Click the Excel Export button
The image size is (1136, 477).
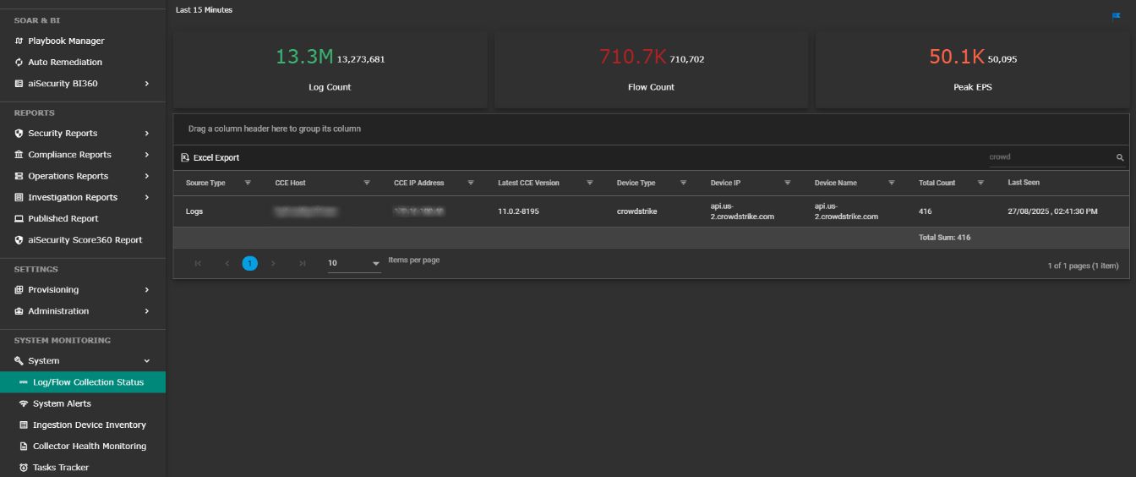click(210, 157)
